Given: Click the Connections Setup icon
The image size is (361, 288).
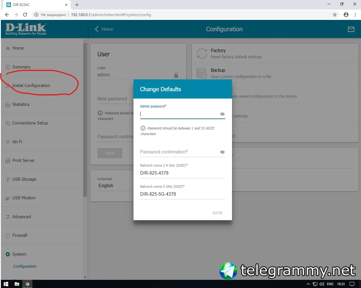Looking at the screenshot, I should coord(8,123).
